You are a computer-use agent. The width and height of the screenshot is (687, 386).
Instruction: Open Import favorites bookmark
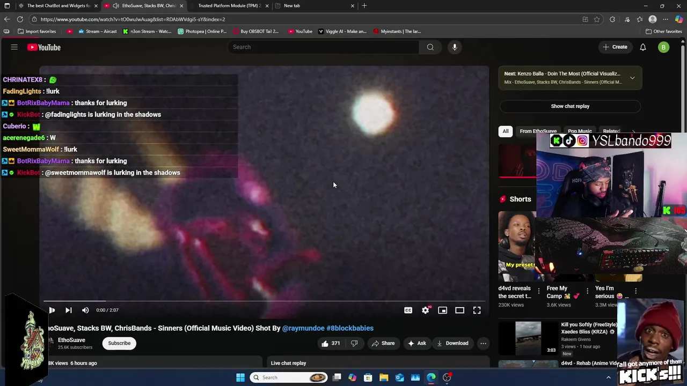click(36, 31)
